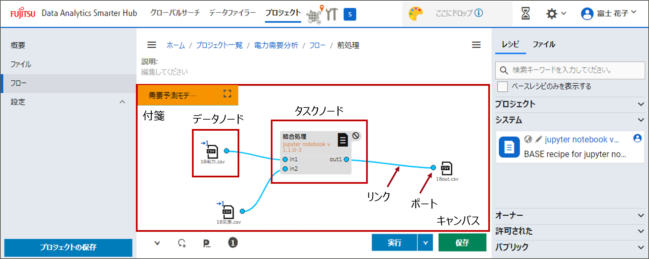This screenshot has height=259, width=649.
Task: Select the 18気象.csv data node
Action: [228, 212]
